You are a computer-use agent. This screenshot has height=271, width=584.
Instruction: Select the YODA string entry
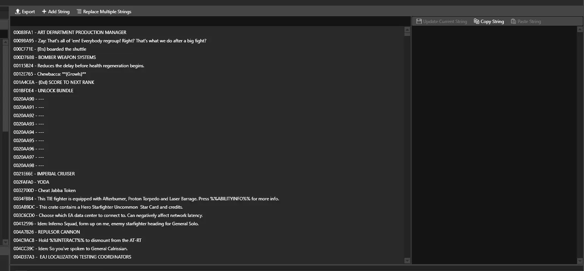pyautogui.click(x=31, y=182)
